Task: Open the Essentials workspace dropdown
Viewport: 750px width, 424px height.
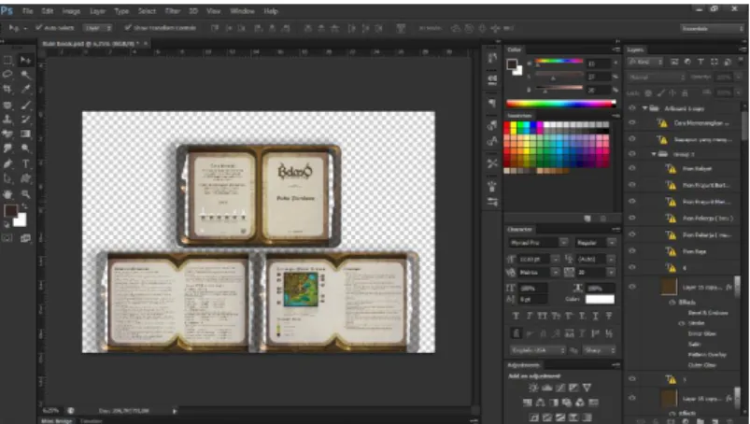Action: tap(712, 29)
